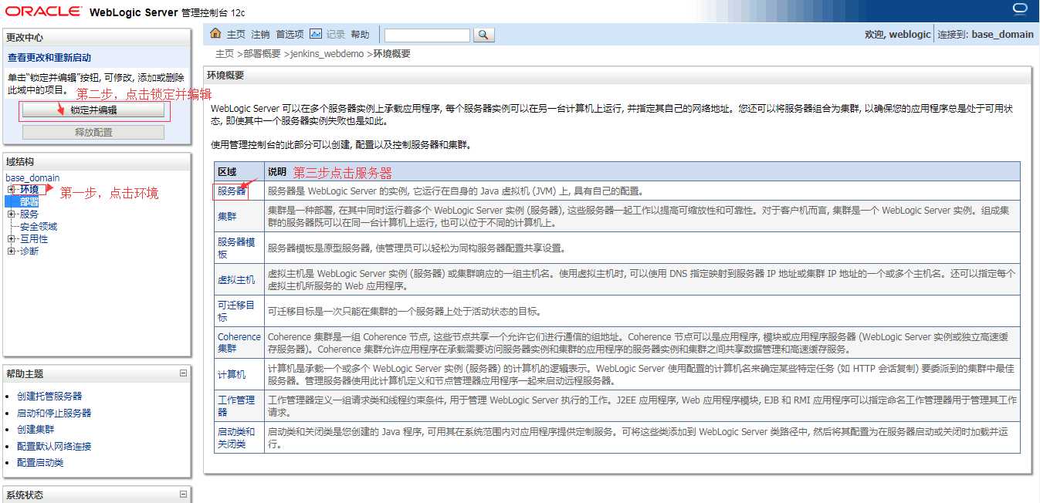The width and height of the screenshot is (1040, 503).
Task: Open the 帮助 menu item
Action: point(360,34)
